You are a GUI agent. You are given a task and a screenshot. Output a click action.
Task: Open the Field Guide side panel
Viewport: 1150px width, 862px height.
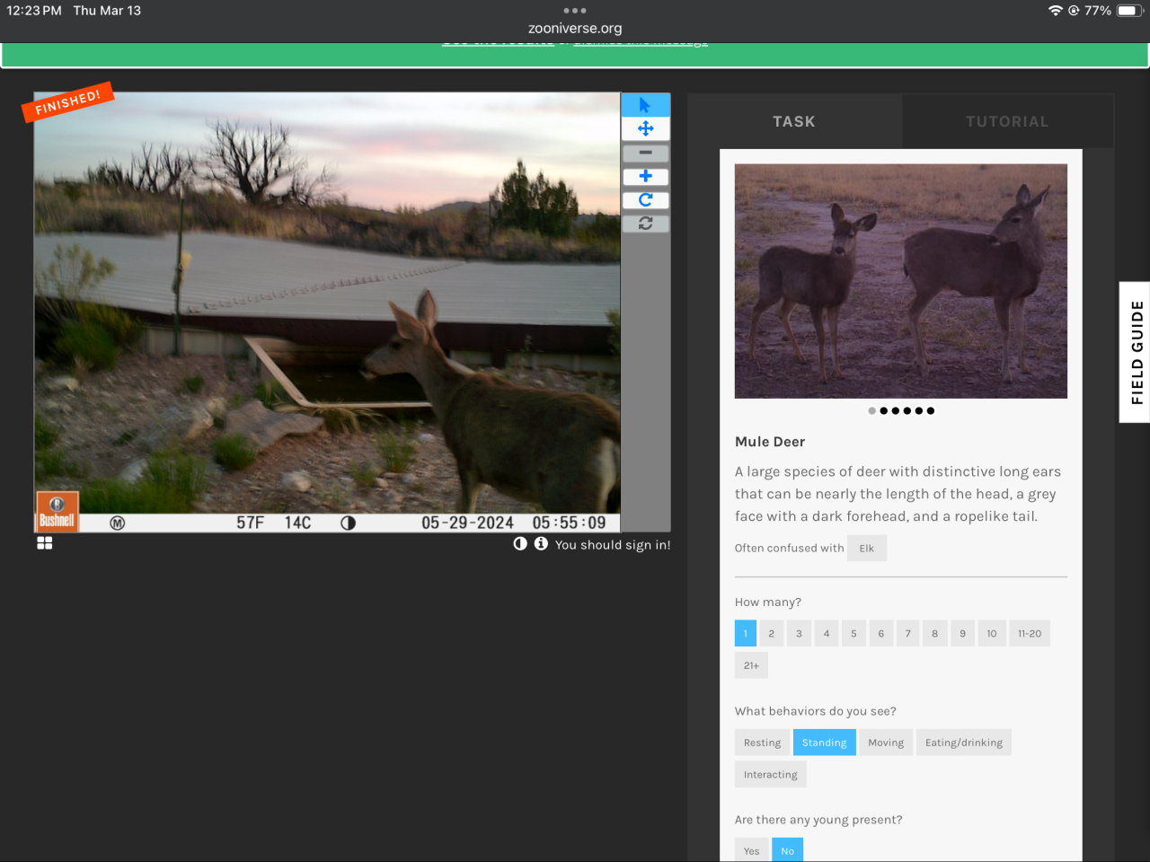coord(1136,352)
